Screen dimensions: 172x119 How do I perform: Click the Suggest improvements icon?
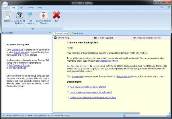(x=135, y=38)
